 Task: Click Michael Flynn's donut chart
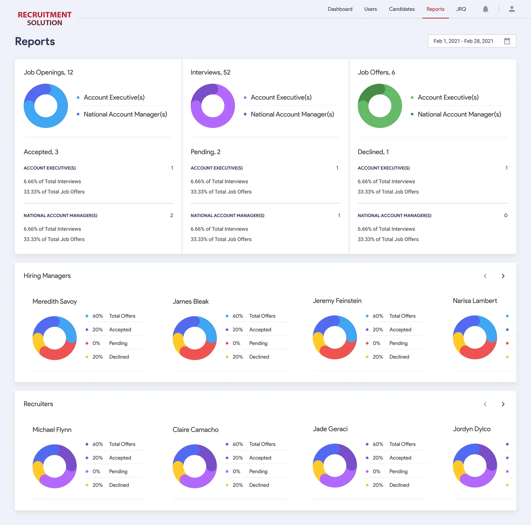tap(55, 466)
